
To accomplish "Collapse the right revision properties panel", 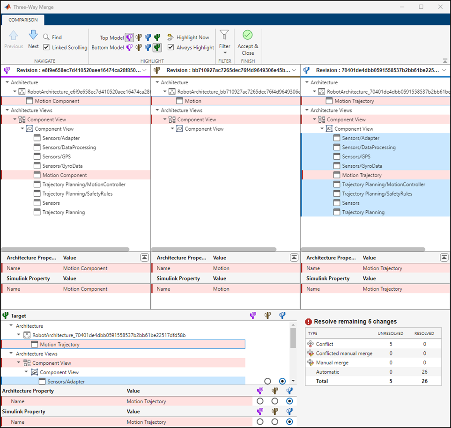I will point(444,258).
